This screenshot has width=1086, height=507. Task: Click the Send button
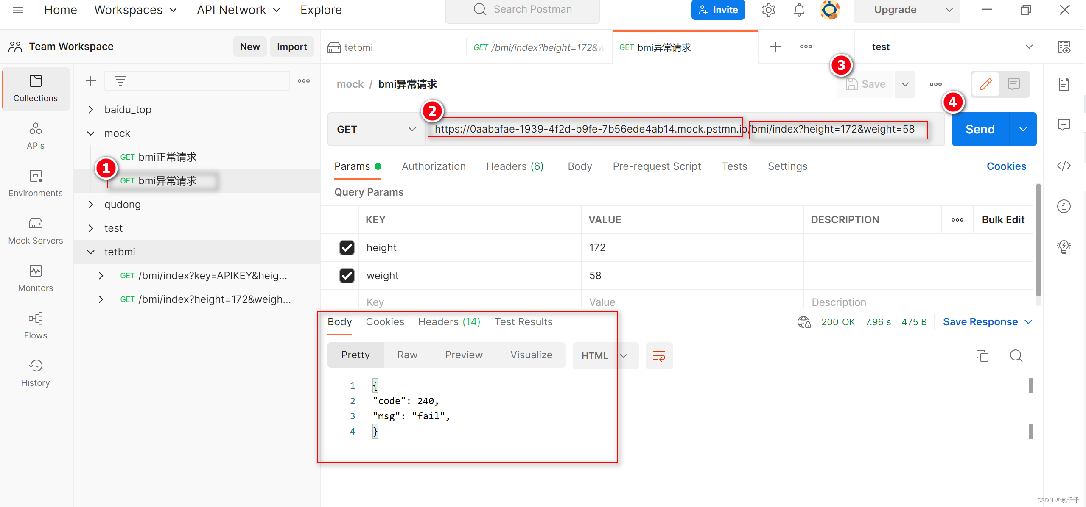pos(980,129)
